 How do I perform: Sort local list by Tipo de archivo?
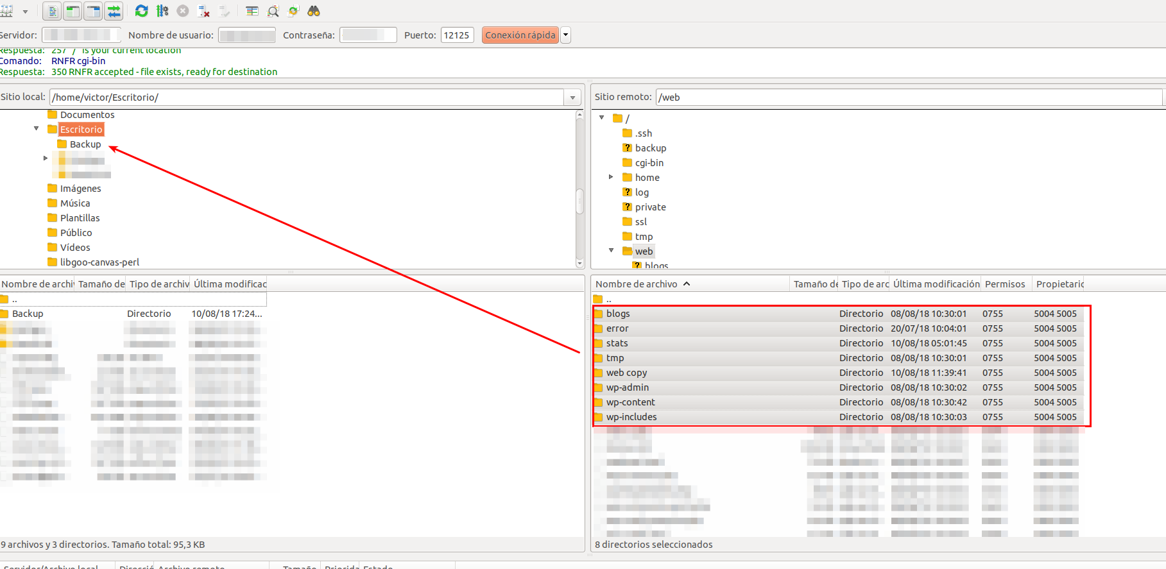159,284
